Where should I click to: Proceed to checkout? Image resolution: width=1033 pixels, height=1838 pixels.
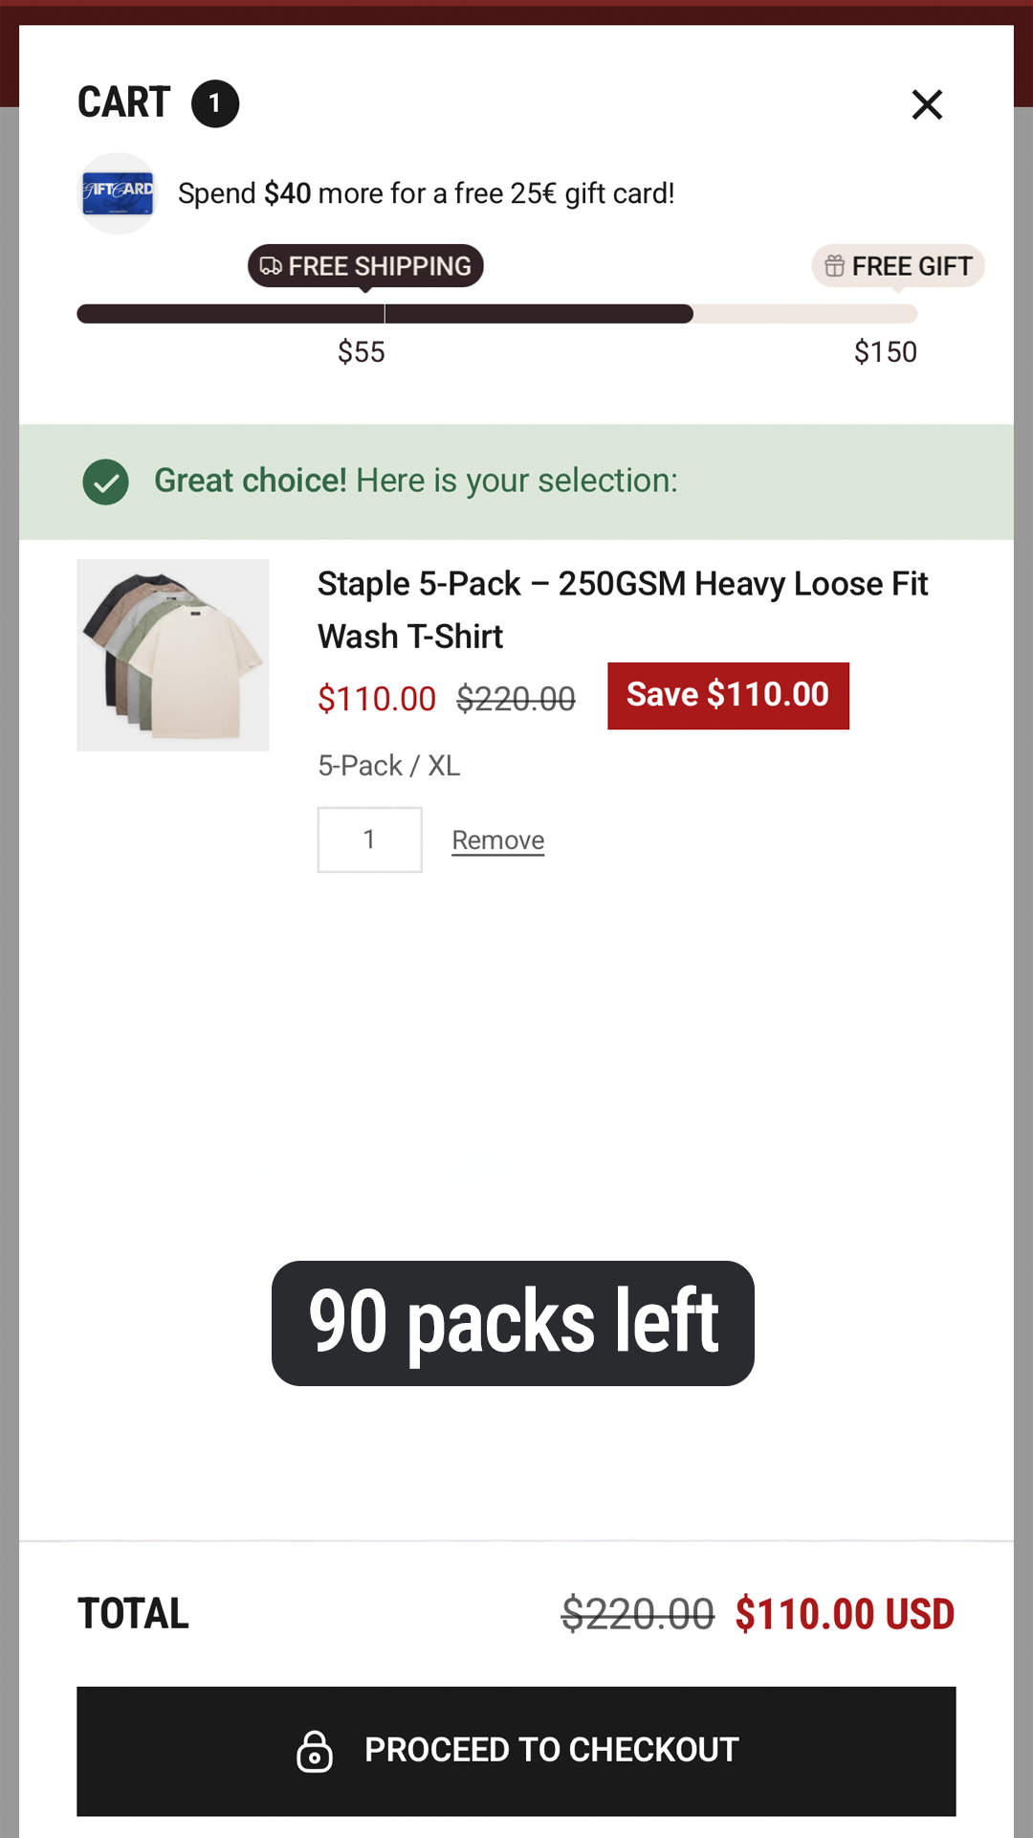(x=516, y=1751)
